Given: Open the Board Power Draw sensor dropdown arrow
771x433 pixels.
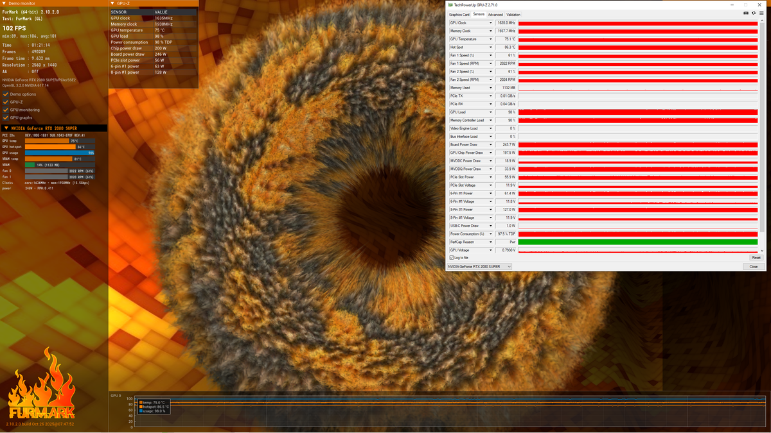Looking at the screenshot, I should (x=491, y=145).
